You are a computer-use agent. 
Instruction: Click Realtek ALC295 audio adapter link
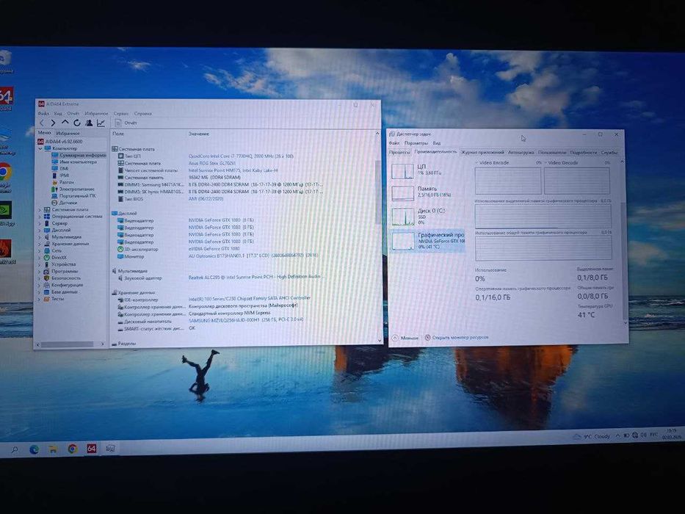(255, 277)
